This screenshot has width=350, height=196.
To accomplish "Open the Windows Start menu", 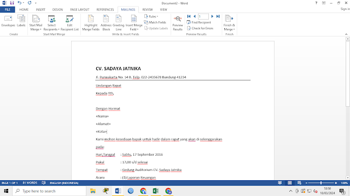I will (x=6, y=191).
